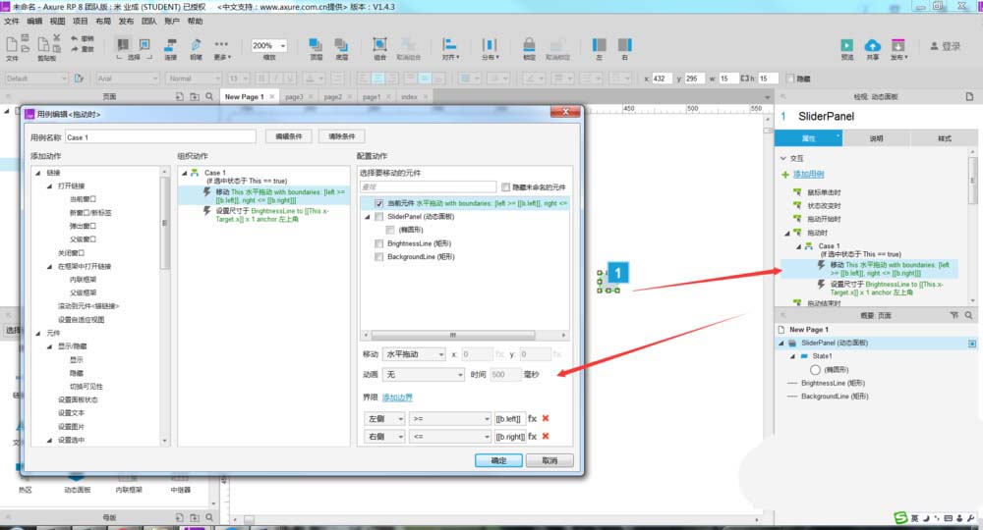Switch to the 说明 tab in Inspector

[x=877, y=138]
